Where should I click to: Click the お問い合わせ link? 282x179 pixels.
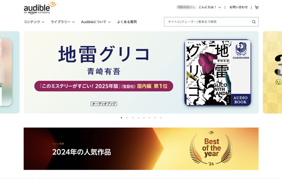pos(238,7)
